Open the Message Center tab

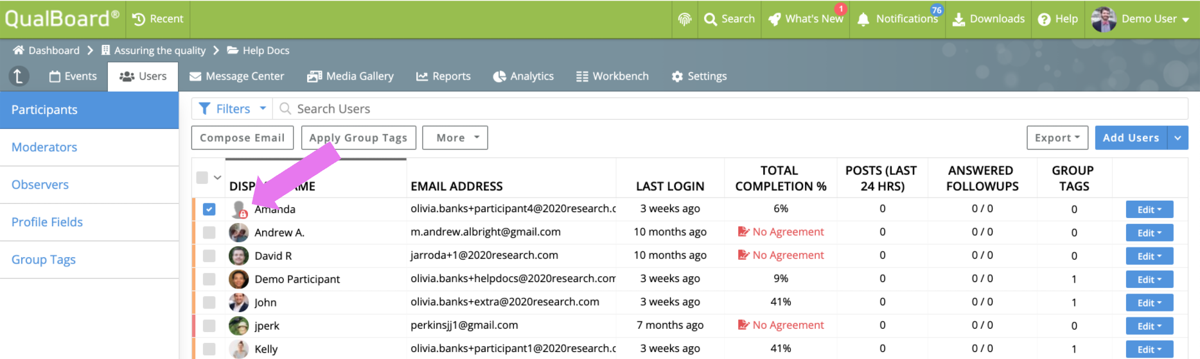coord(236,76)
